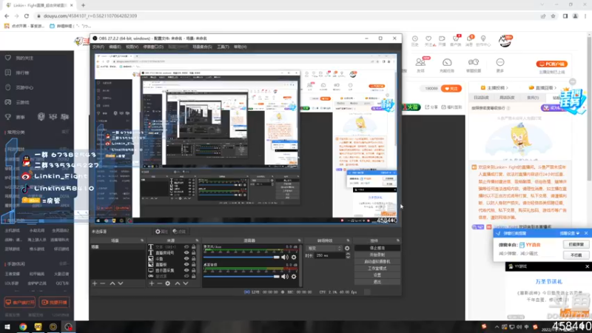
Task: Move the selected source down in Sources
Action: tap(186, 283)
